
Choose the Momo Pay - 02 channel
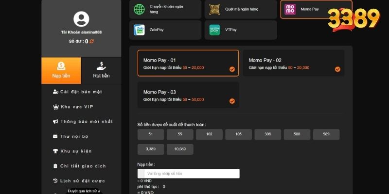tap(294, 63)
